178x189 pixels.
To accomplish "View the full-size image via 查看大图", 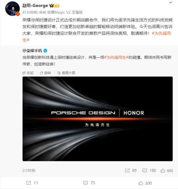I will [x=66, y=73].
